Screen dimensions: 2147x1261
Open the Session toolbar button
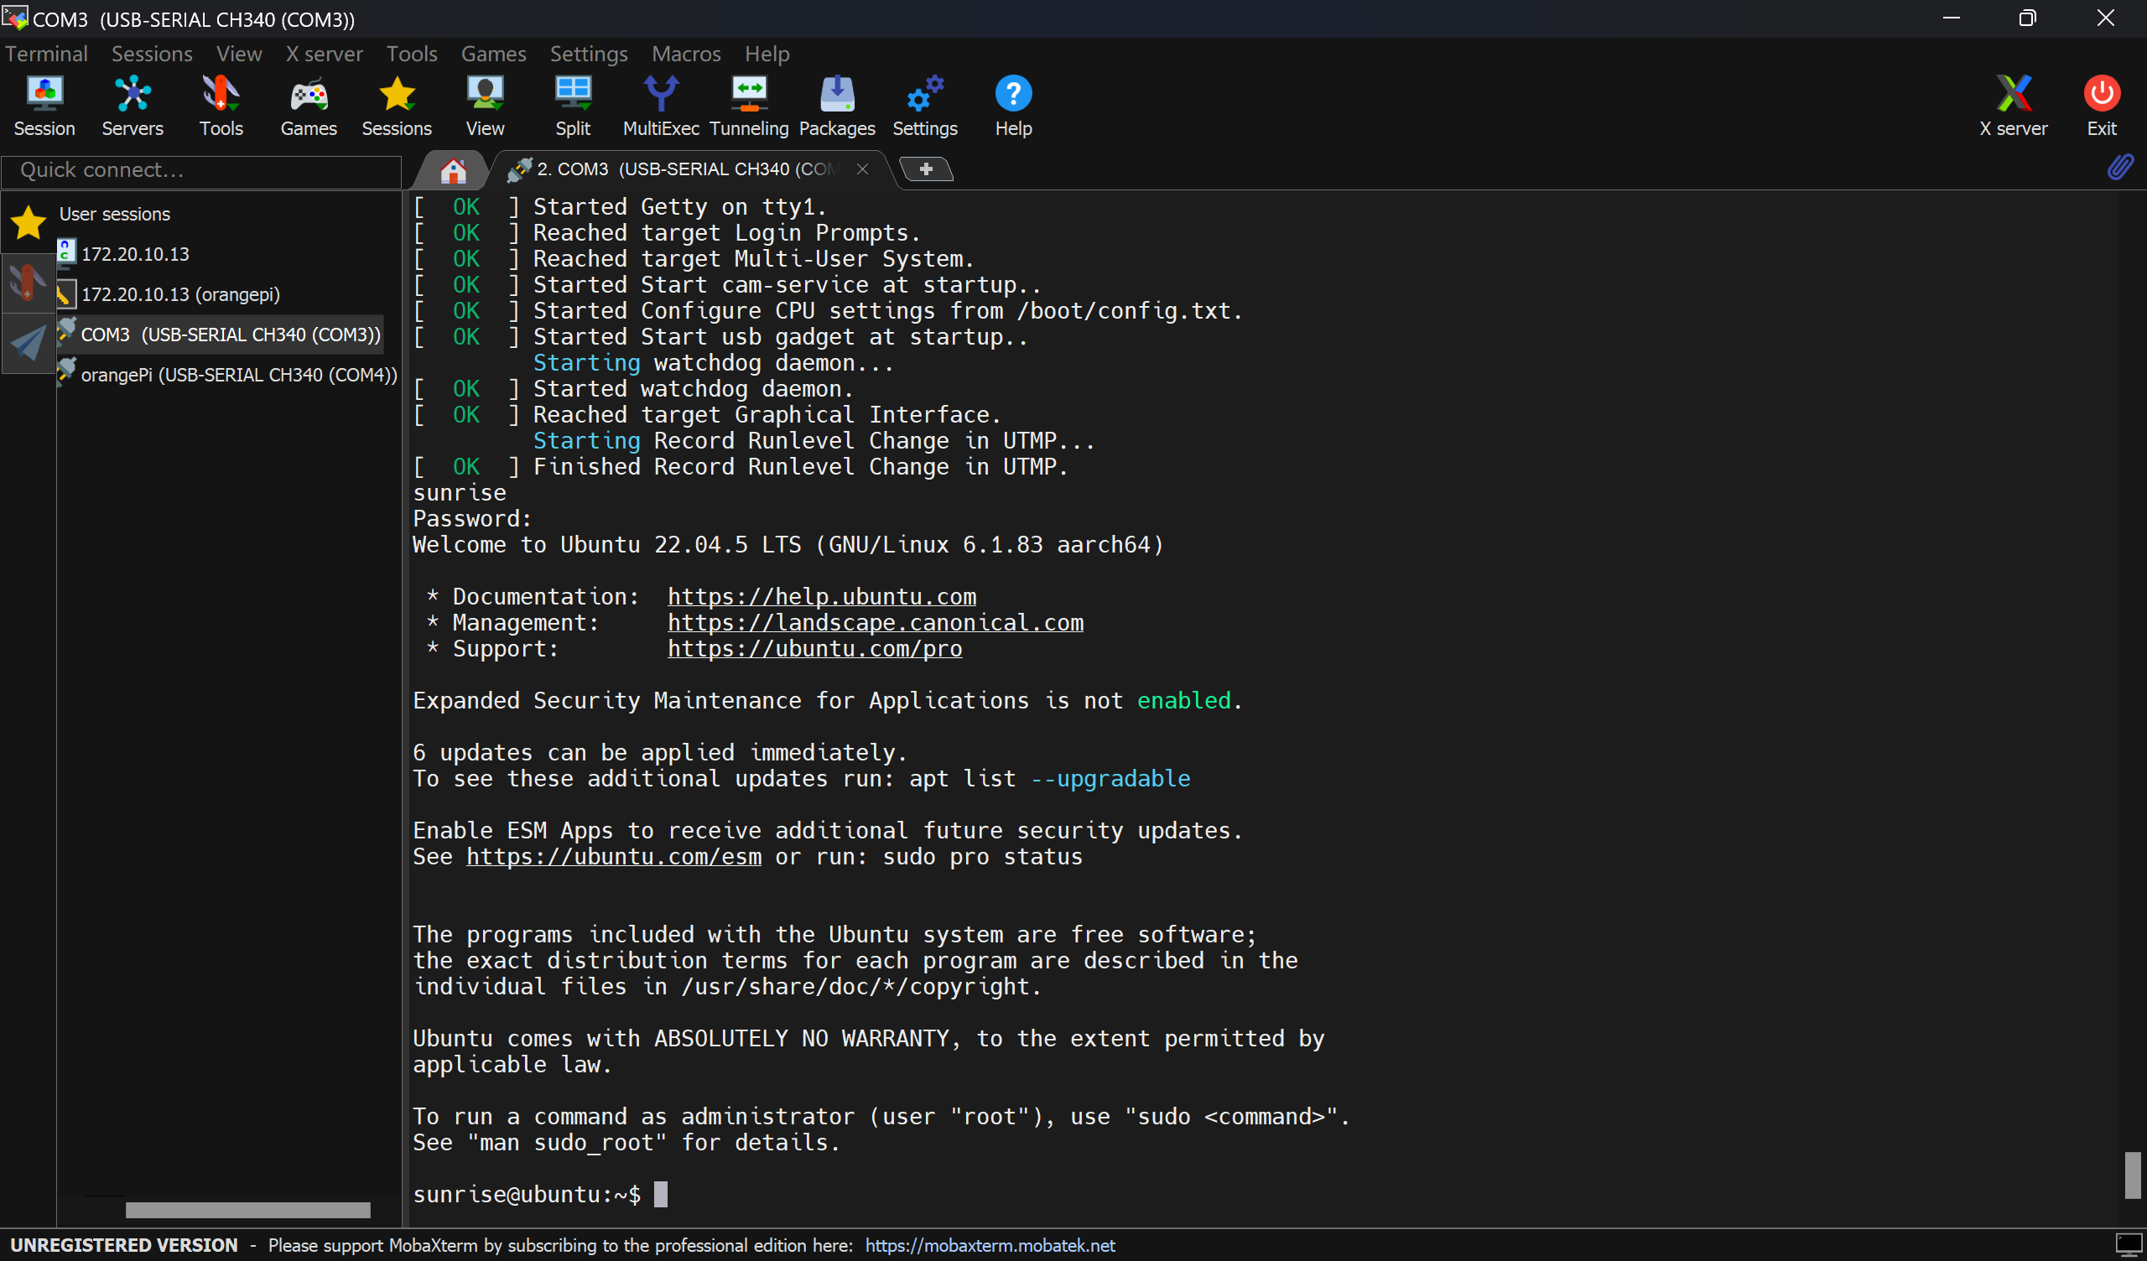(x=44, y=106)
